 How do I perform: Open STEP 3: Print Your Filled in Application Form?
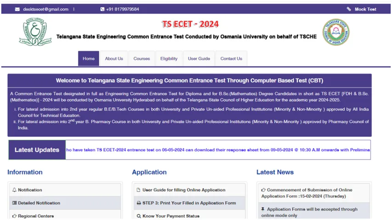[189, 203]
